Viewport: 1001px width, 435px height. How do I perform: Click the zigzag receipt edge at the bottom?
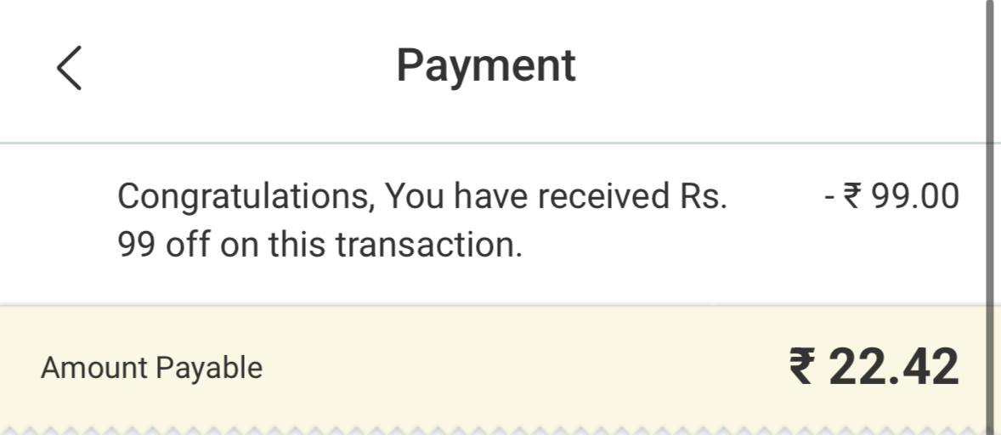coord(493,428)
